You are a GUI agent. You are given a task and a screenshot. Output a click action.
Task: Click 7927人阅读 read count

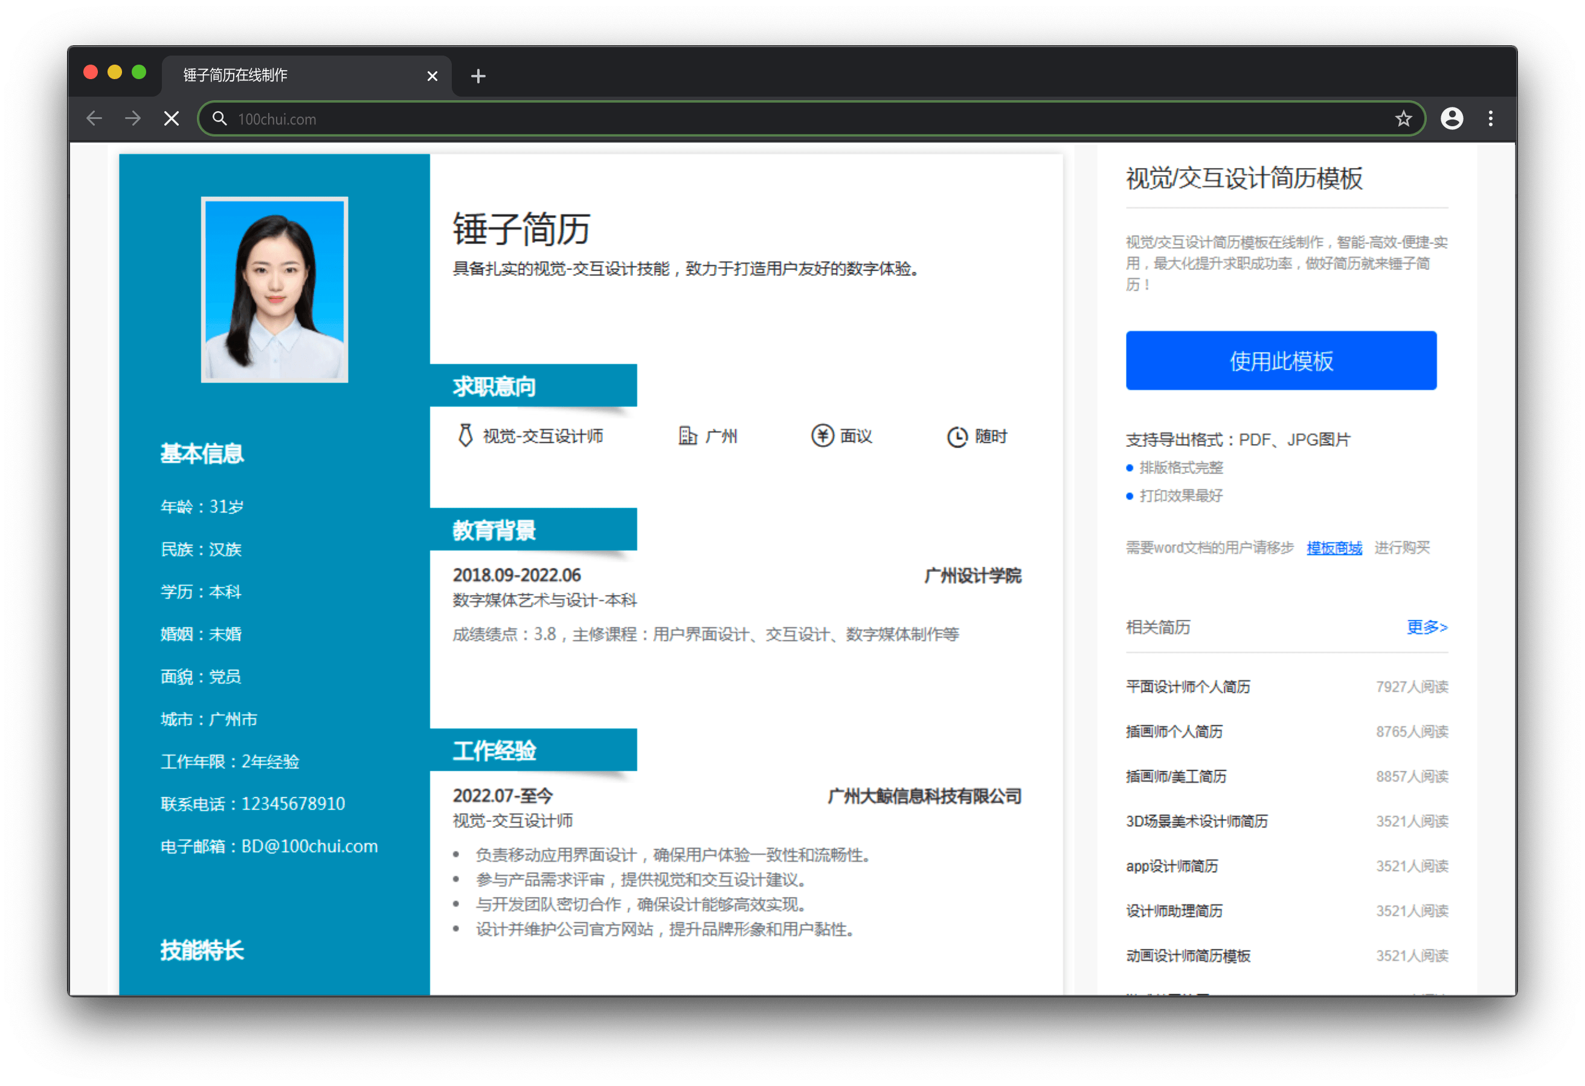point(1412,686)
